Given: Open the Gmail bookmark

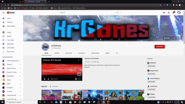Looking at the screenshot, I should [x=17, y=8].
